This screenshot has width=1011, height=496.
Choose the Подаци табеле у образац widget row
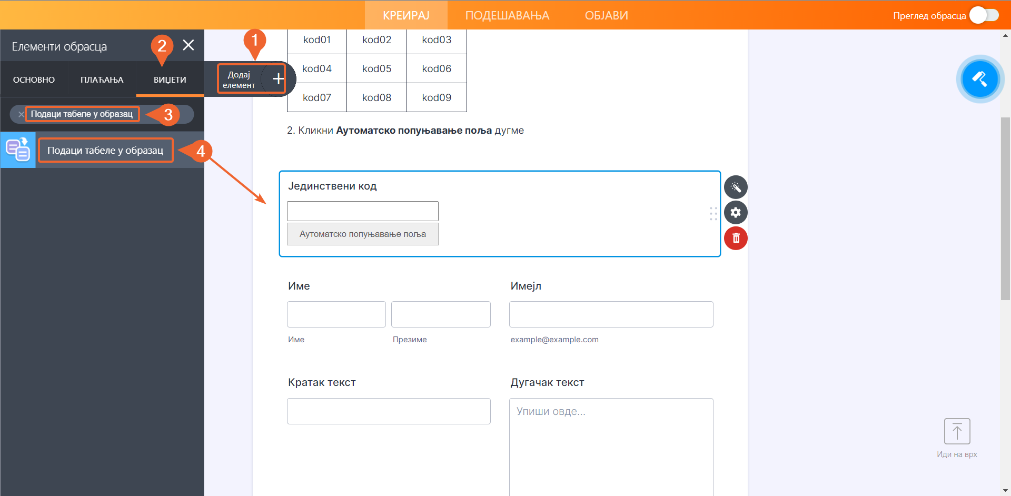pyautogui.click(x=102, y=150)
